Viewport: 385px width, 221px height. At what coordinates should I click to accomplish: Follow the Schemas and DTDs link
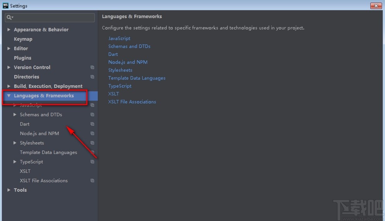click(x=129, y=46)
